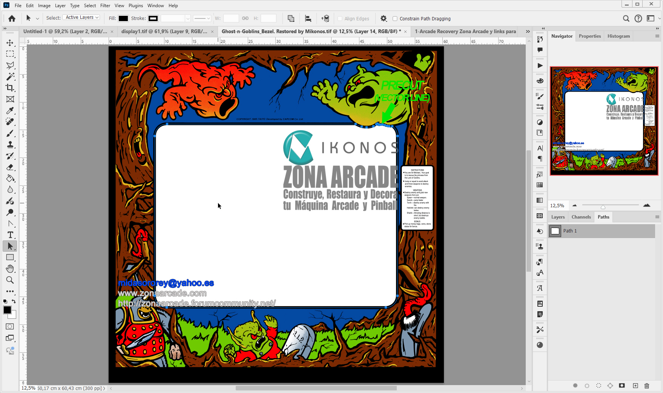Select the Rectangular Marquee tool

click(10, 54)
